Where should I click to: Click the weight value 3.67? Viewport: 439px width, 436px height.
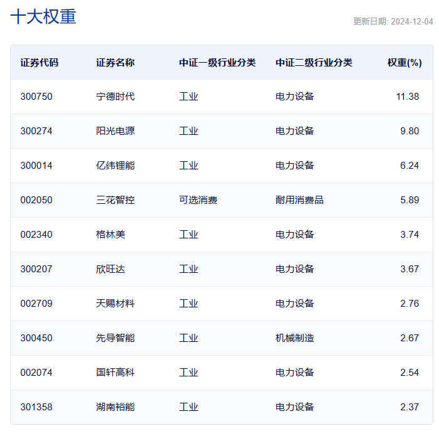410,269
